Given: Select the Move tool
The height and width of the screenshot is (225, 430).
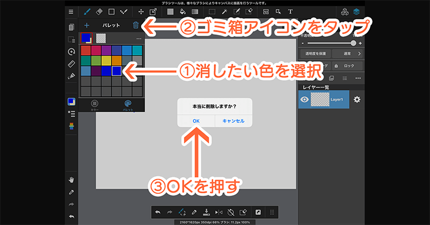Looking at the screenshot, I should [141, 12].
